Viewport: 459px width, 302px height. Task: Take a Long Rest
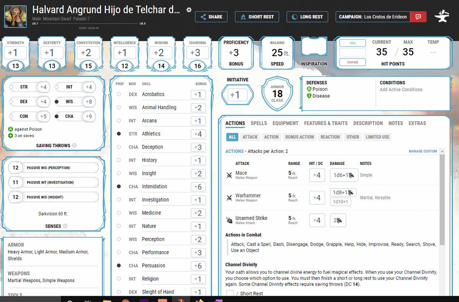(x=307, y=17)
